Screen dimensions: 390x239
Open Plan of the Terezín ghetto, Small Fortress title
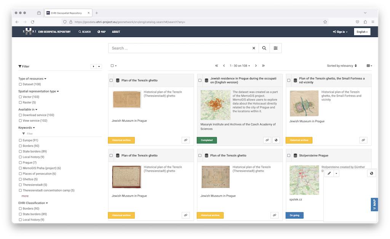pyautogui.click(x=332, y=80)
